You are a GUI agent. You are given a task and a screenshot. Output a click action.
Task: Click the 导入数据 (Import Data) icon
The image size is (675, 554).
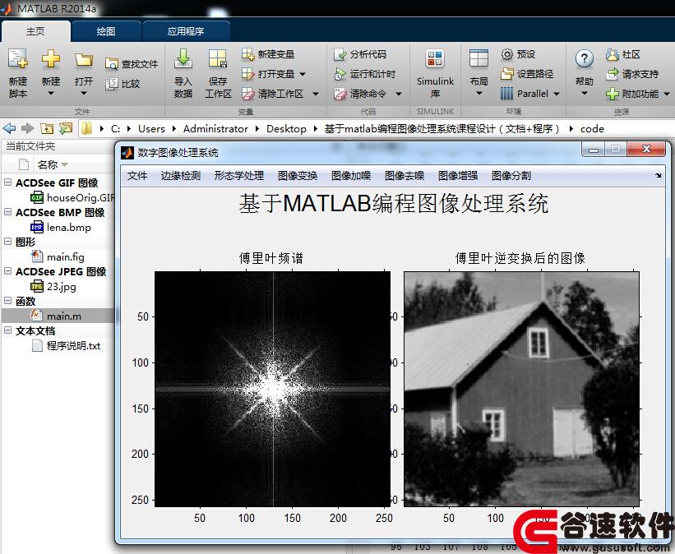tap(183, 58)
